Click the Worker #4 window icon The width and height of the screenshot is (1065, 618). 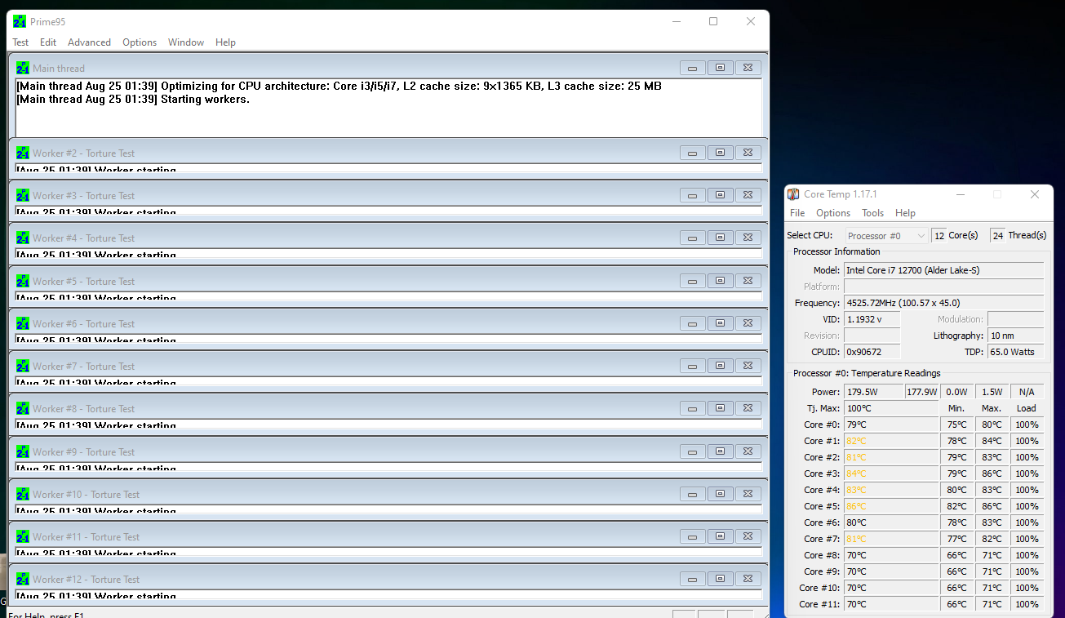[x=23, y=238]
